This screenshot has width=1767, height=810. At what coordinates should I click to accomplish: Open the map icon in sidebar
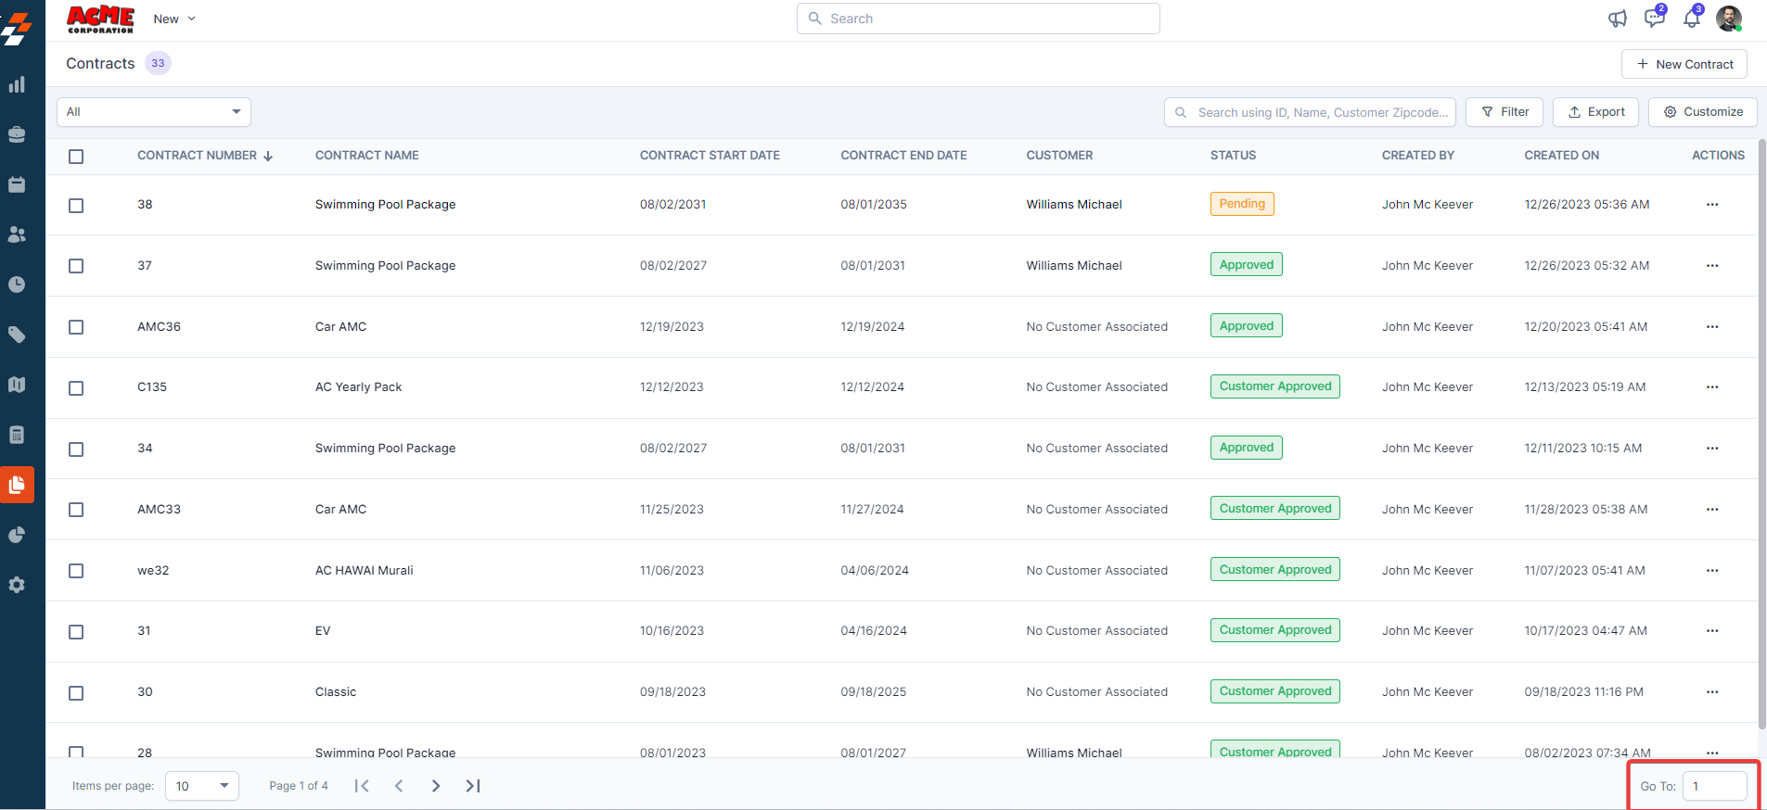(17, 385)
